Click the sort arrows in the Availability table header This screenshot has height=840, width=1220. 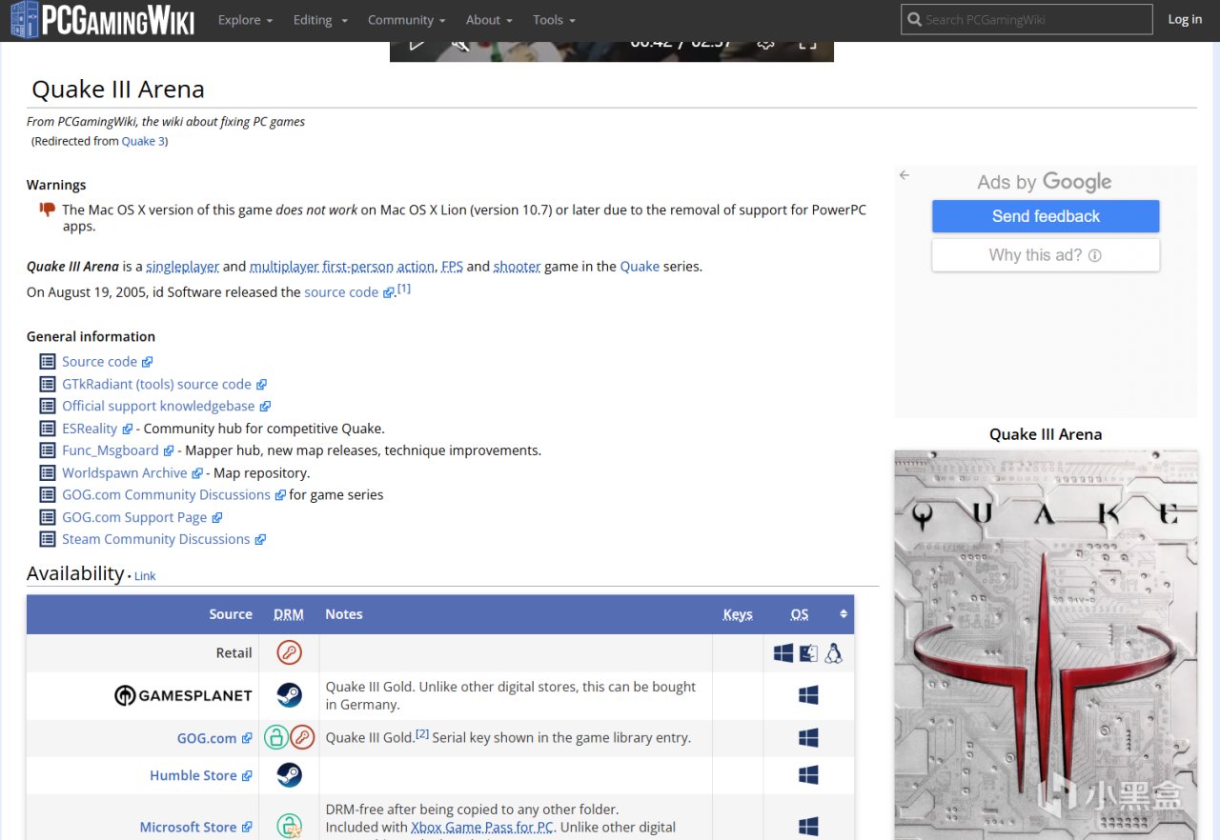[x=843, y=614]
